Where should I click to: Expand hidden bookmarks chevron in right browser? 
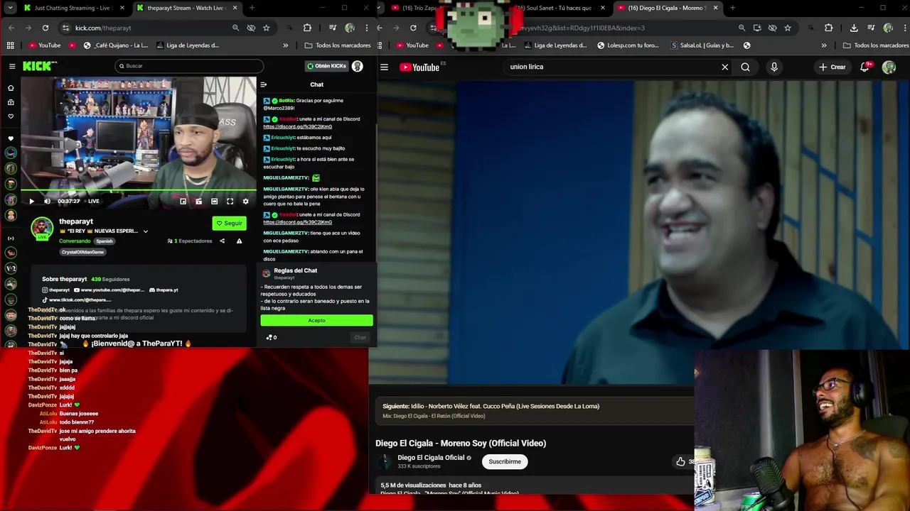(824, 45)
